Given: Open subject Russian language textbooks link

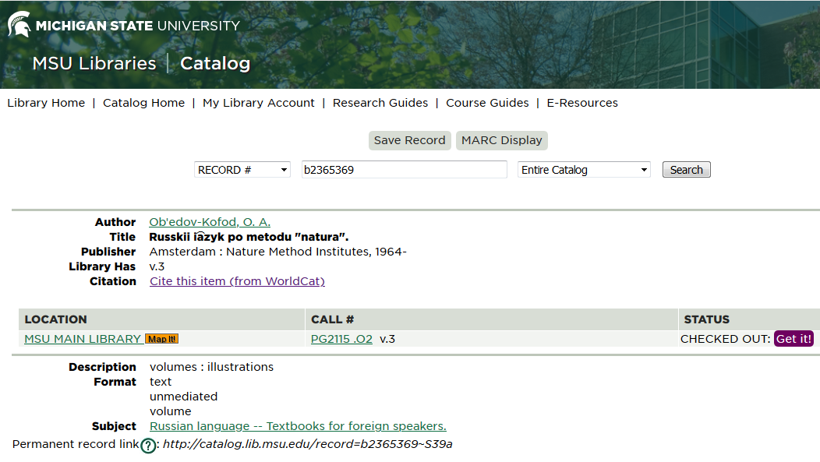Looking at the screenshot, I should tap(298, 426).
